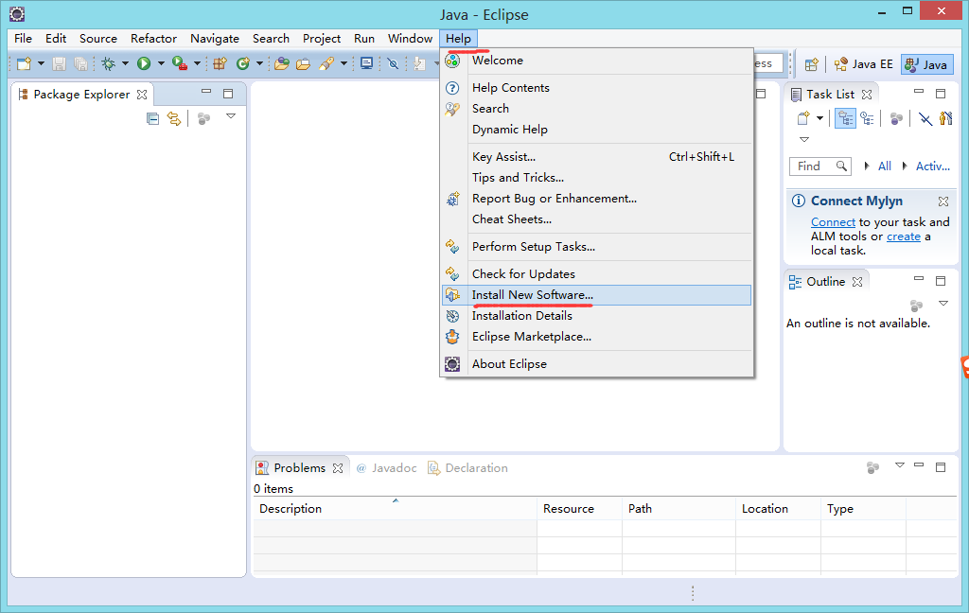Select Help Contents menu item
969x613 pixels.
click(x=597, y=88)
